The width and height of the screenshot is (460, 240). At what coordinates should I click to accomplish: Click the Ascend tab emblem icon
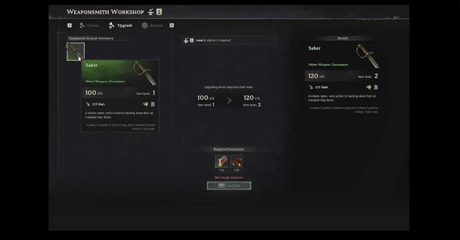(x=145, y=25)
